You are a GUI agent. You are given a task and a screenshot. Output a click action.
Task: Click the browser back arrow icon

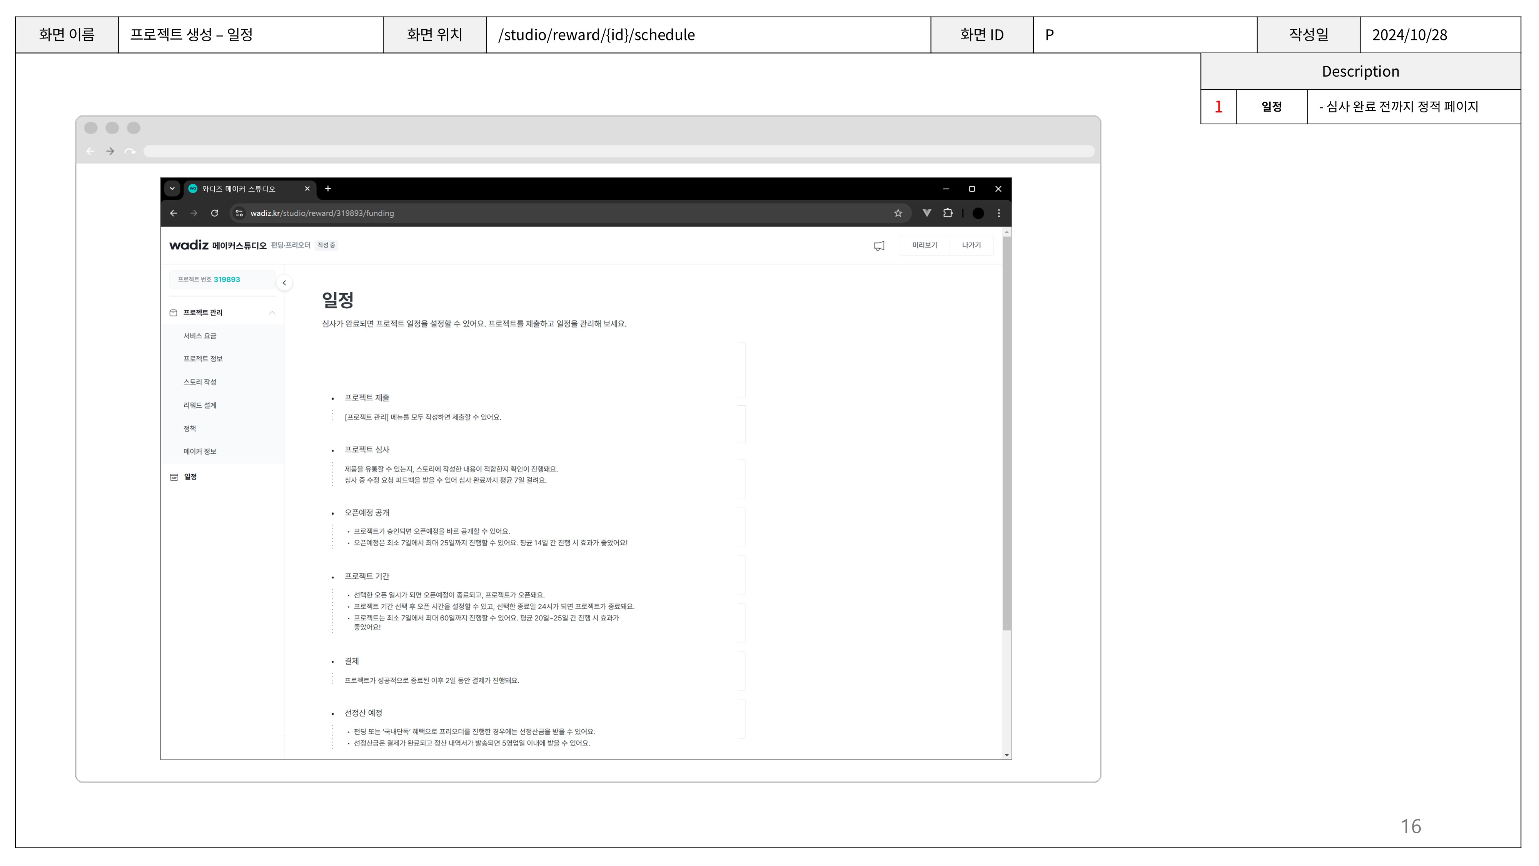click(173, 213)
